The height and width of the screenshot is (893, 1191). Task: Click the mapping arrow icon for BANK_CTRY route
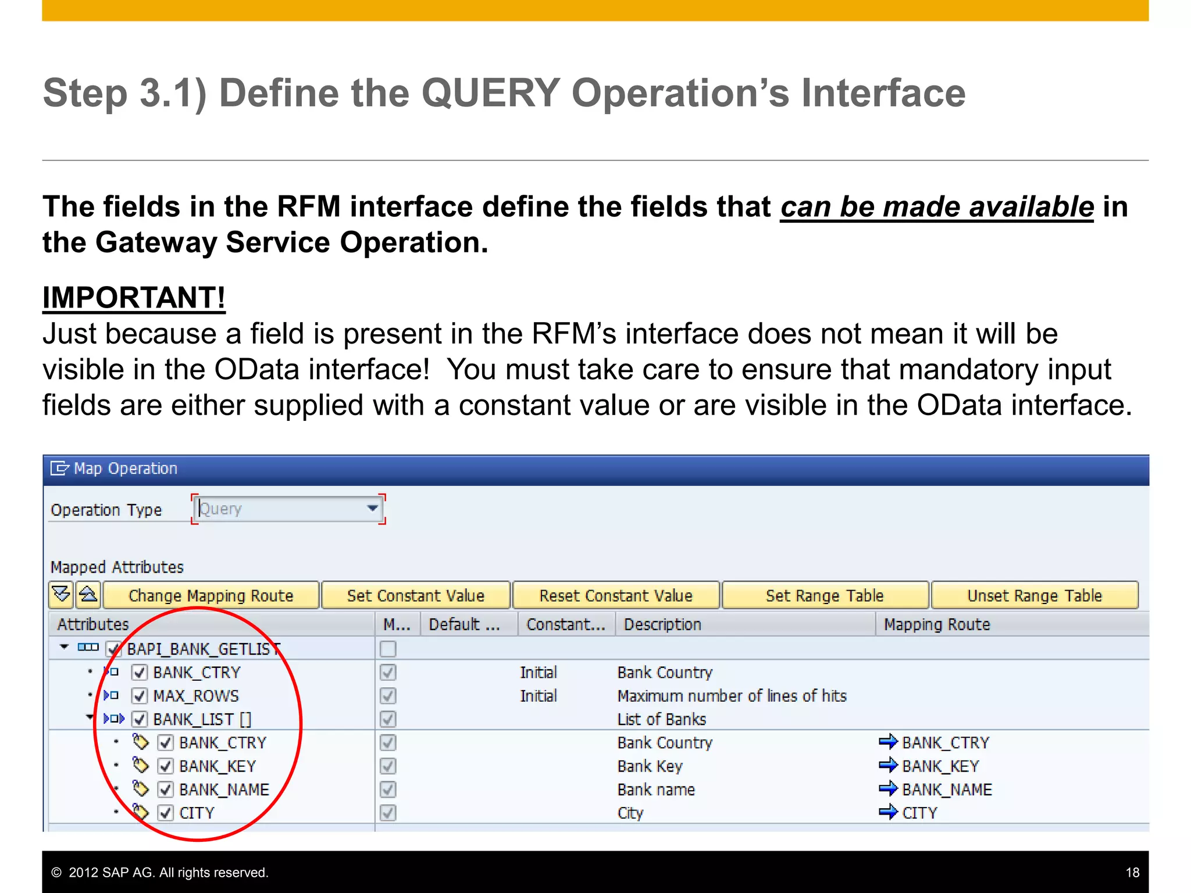pyautogui.click(x=888, y=742)
